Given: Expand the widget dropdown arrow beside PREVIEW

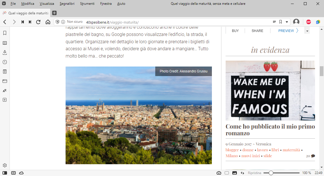Looking at the screenshot, I should point(307,31).
